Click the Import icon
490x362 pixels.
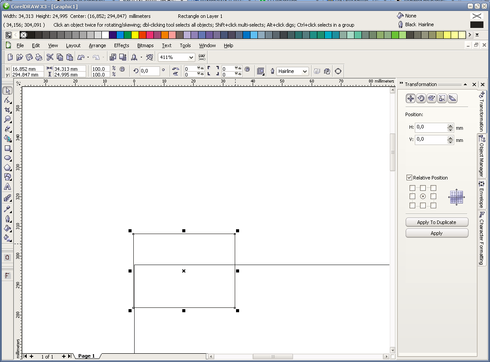tap(113, 57)
